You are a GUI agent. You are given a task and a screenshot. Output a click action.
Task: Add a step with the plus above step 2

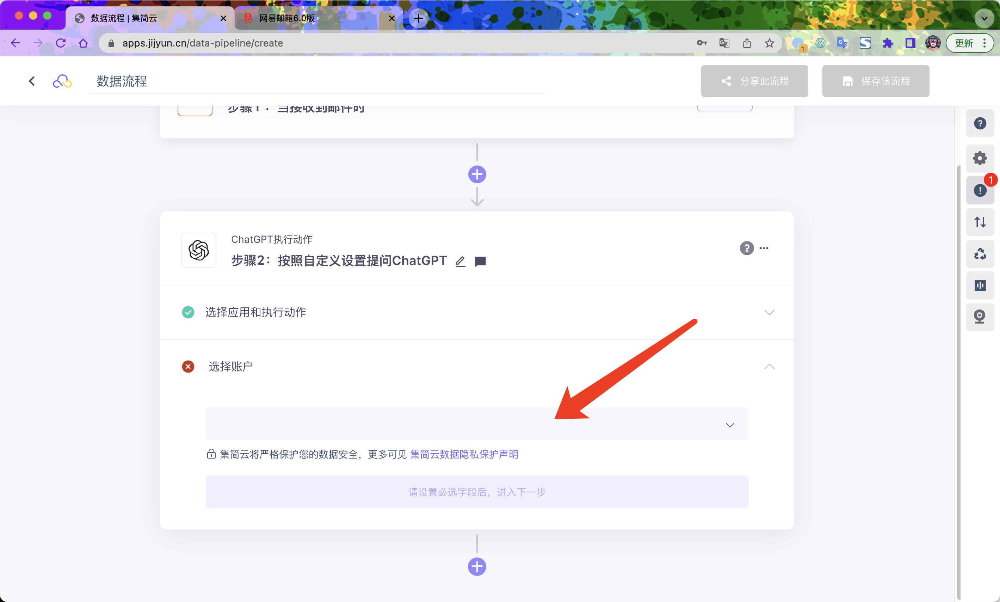pyautogui.click(x=477, y=174)
